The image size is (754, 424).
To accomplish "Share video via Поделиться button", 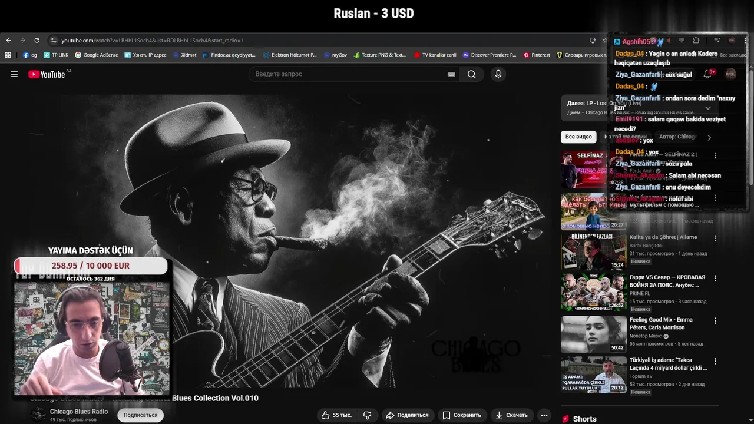I will [407, 415].
